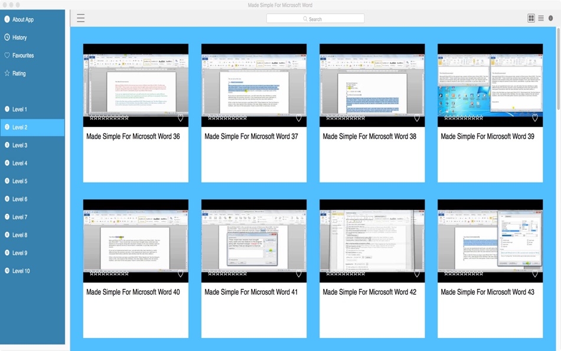The image size is (561, 351).
Task: Rate Word 38 video using star row
Action: point(345,118)
